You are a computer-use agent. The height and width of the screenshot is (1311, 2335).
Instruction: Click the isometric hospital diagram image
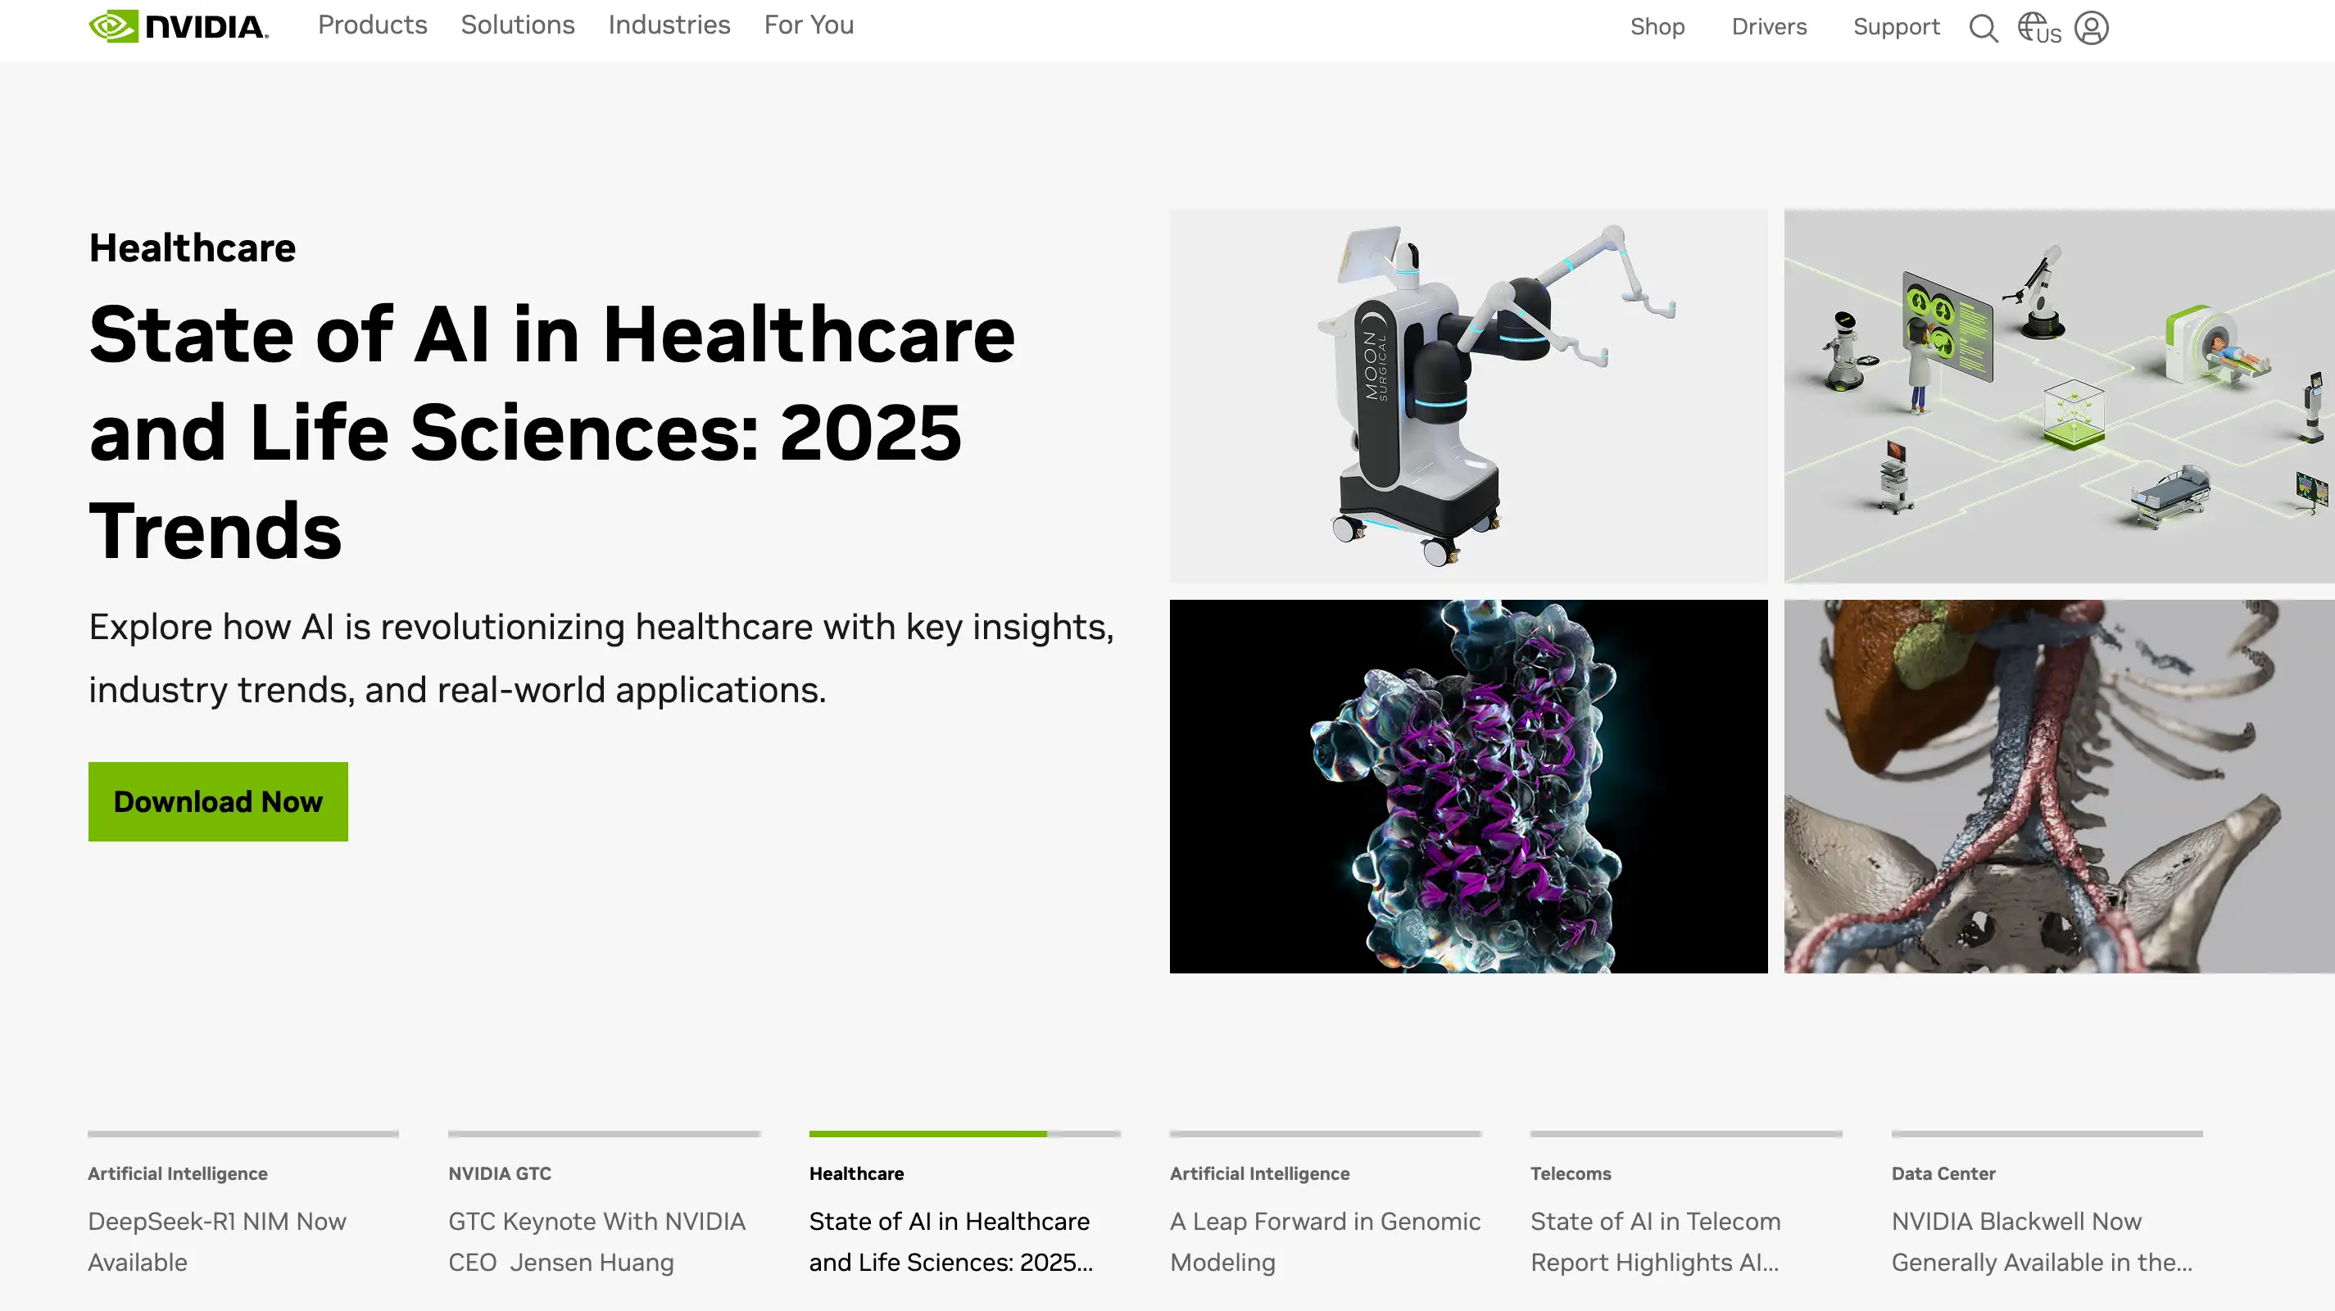click(x=2060, y=397)
